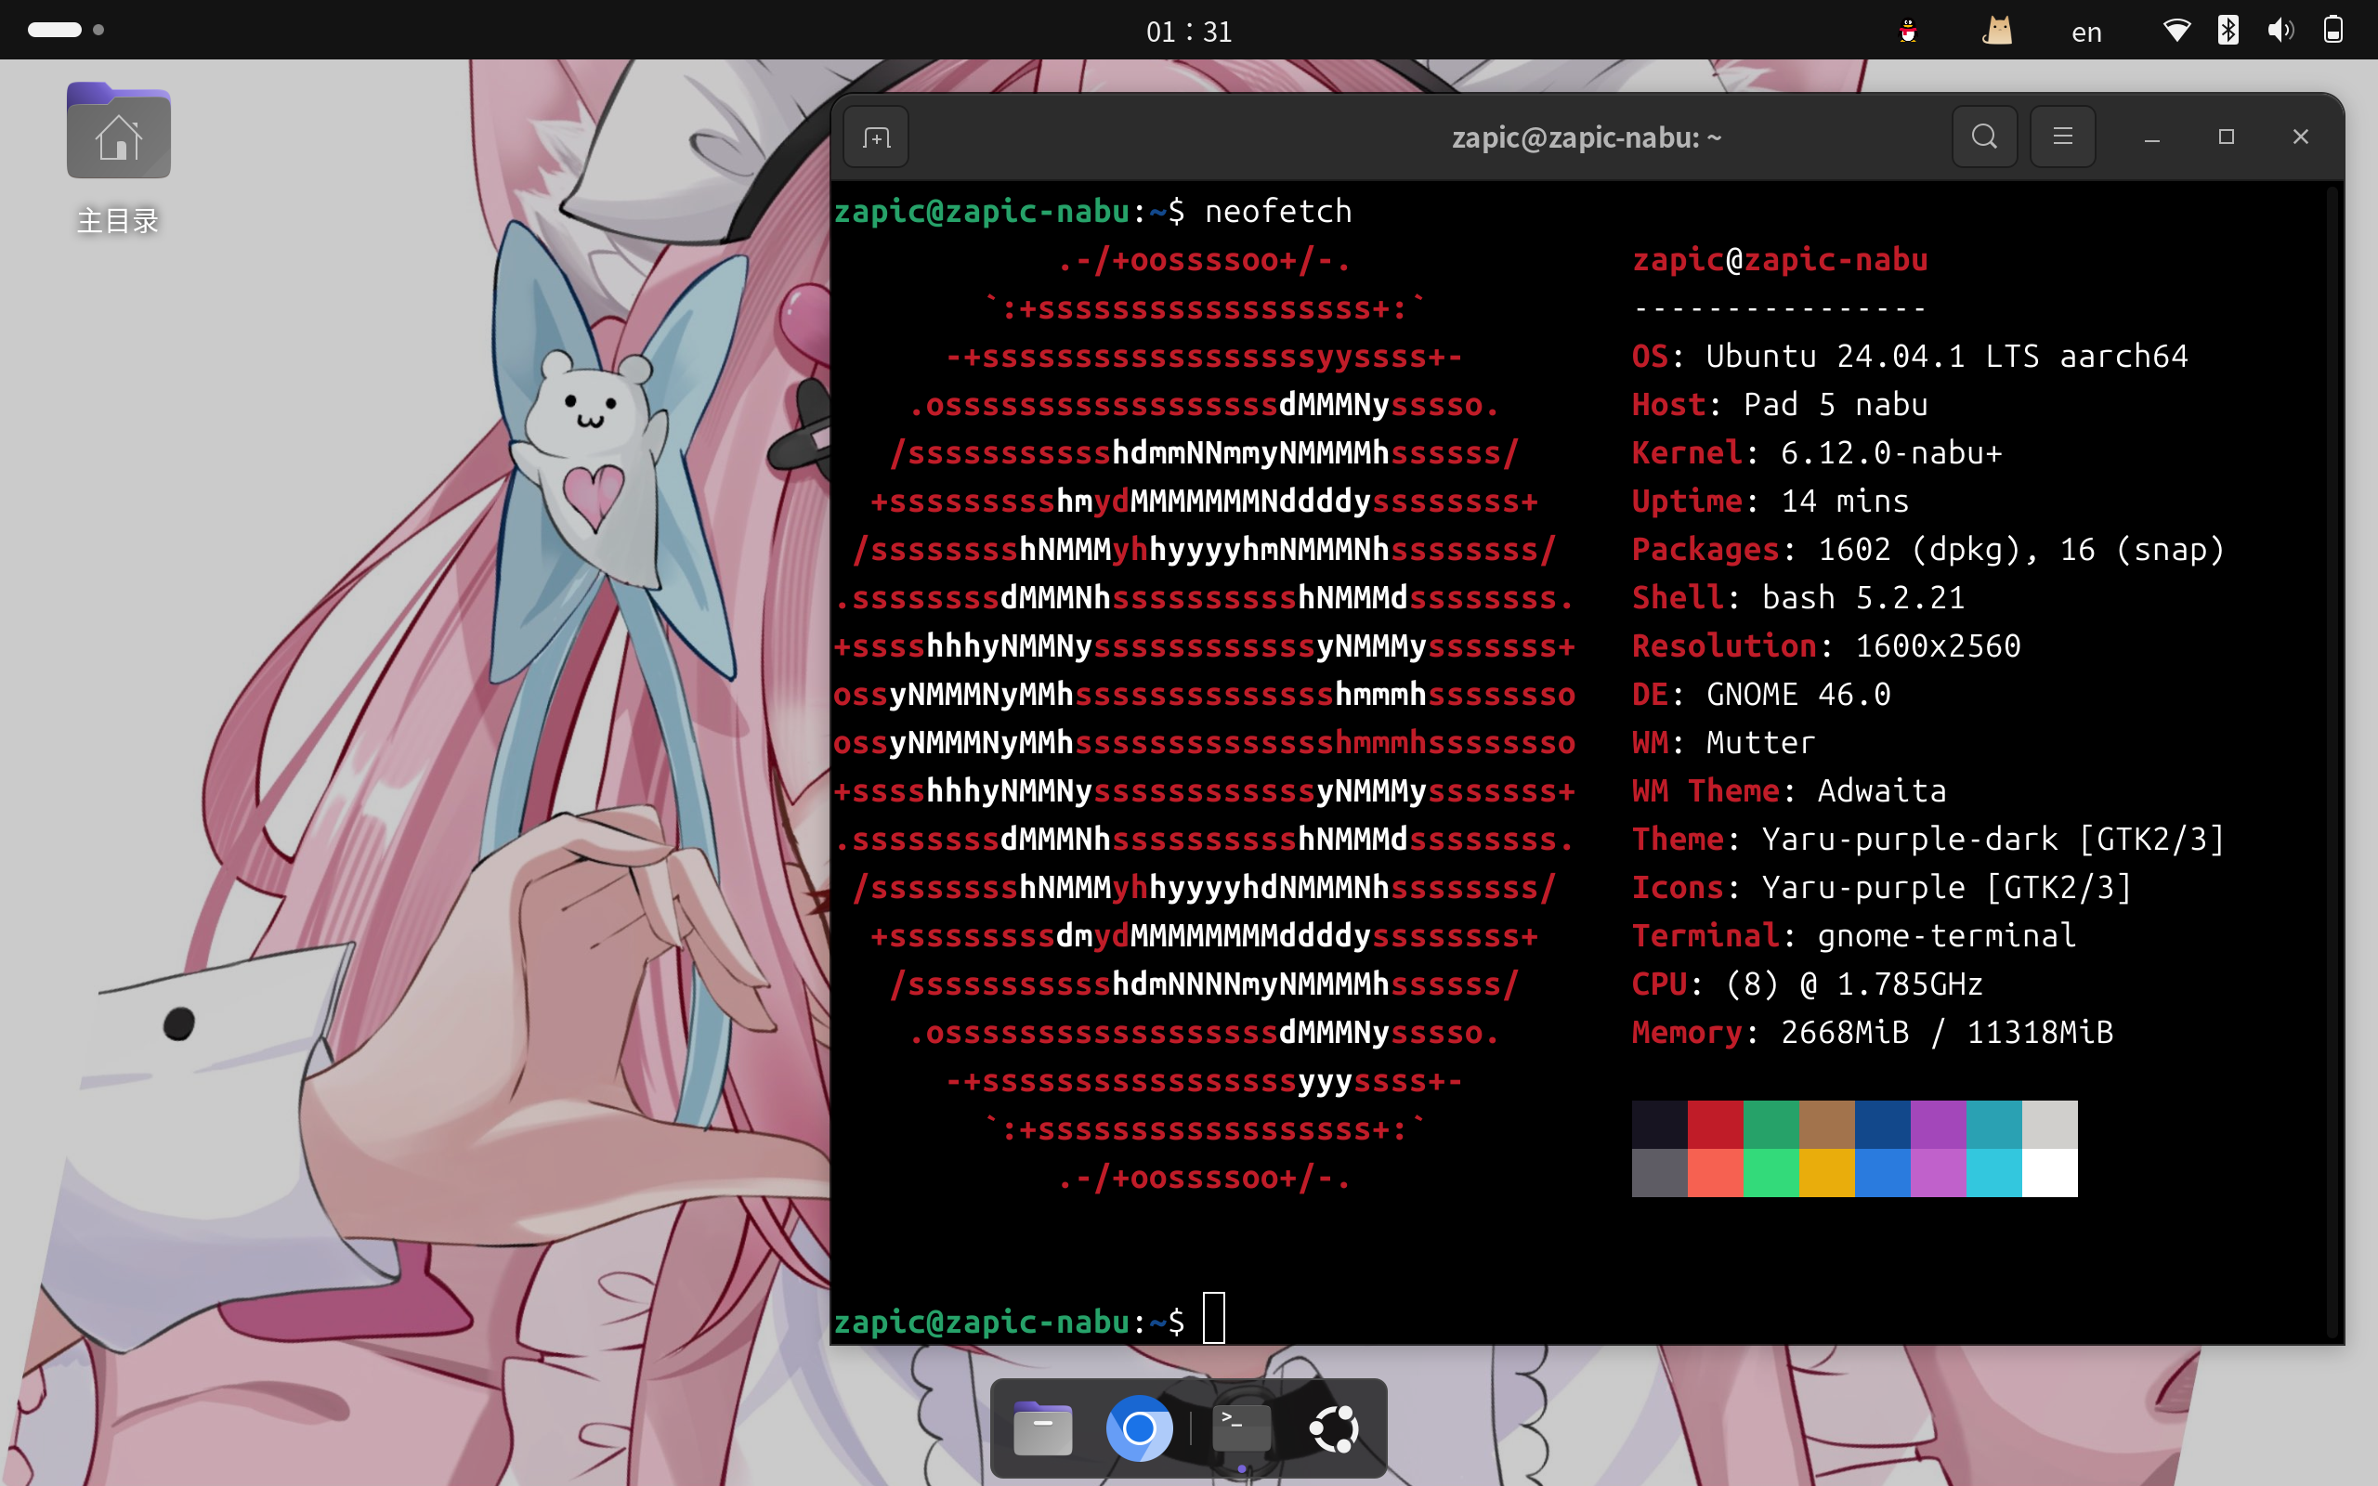This screenshot has height=1486, width=2378.
Task: Click the Theme value Yaru-purple-dark
Action: click(1909, 839)
